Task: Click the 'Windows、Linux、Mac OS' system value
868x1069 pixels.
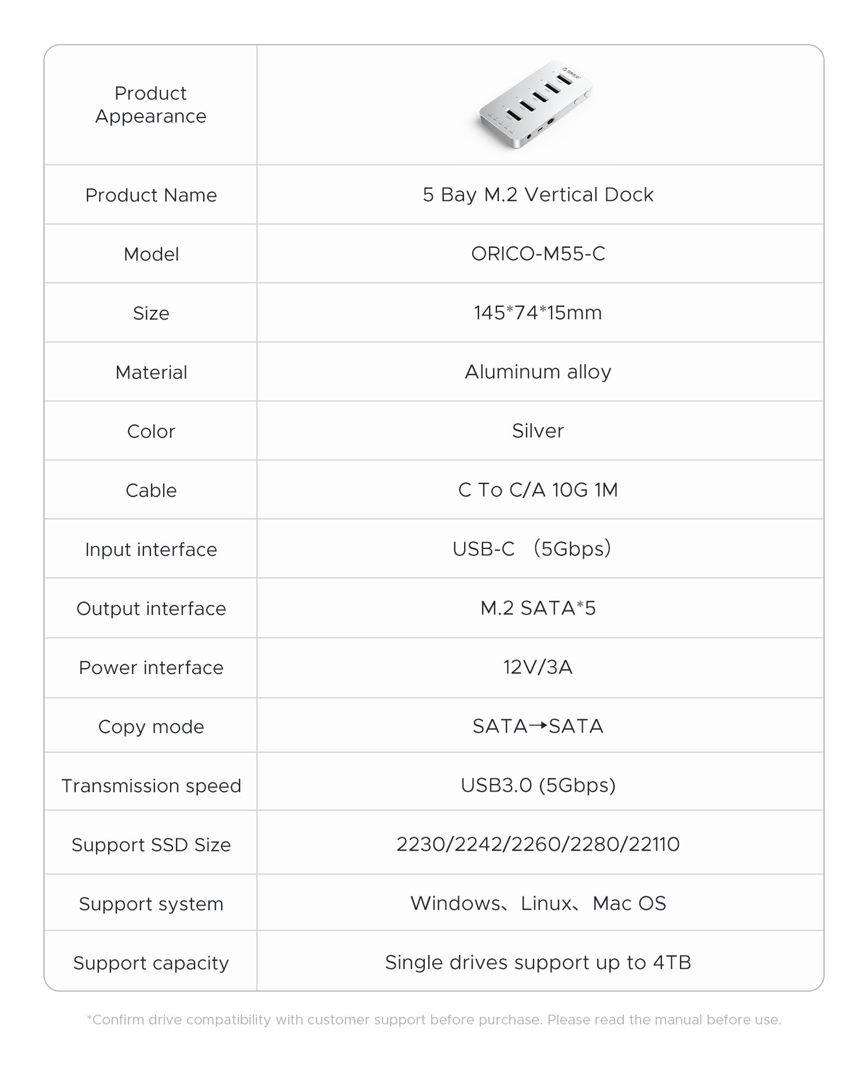Action: 538,903
